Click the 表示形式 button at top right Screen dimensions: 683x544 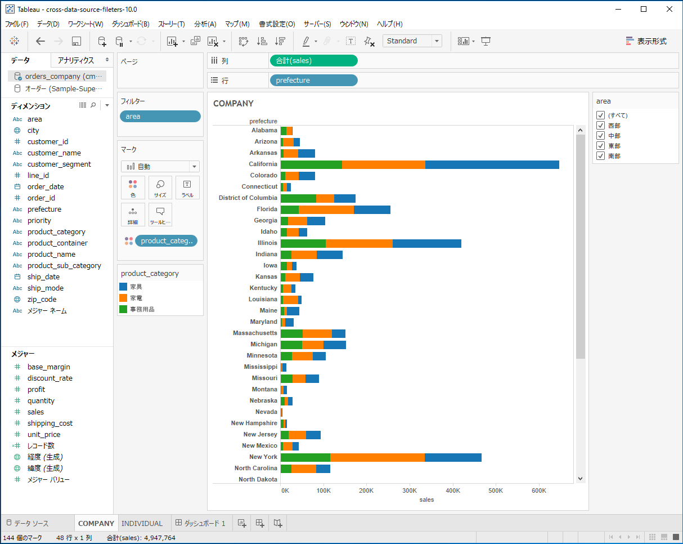pos(654,41)
